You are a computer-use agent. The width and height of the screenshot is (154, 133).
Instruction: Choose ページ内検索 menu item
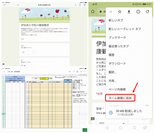(117, 89)
